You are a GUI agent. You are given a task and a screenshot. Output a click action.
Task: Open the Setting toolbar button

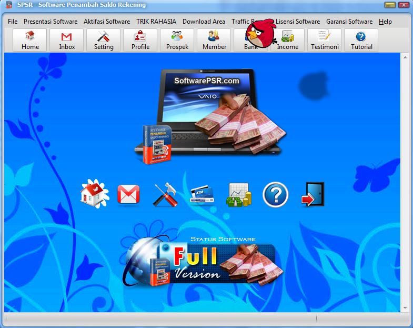tap(104, 40)
